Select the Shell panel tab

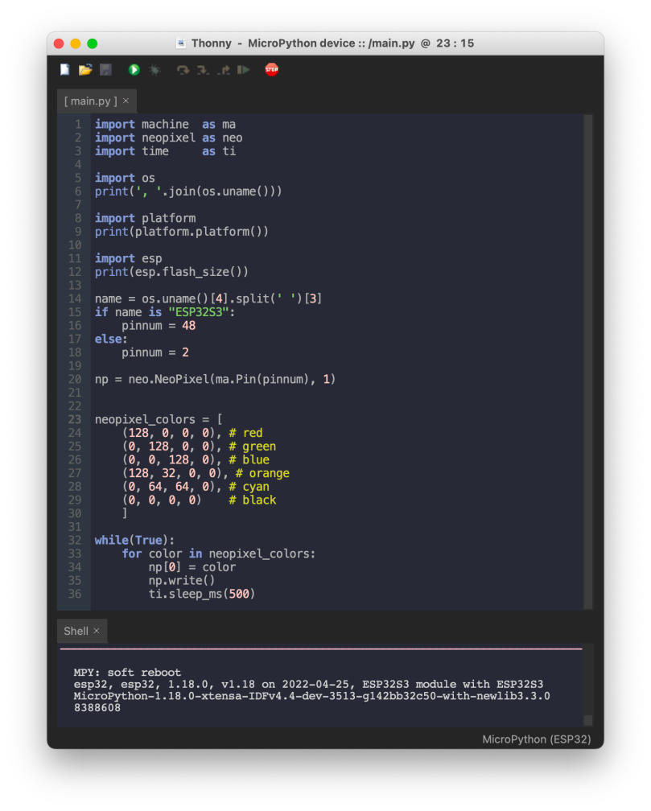coord(76,631)
